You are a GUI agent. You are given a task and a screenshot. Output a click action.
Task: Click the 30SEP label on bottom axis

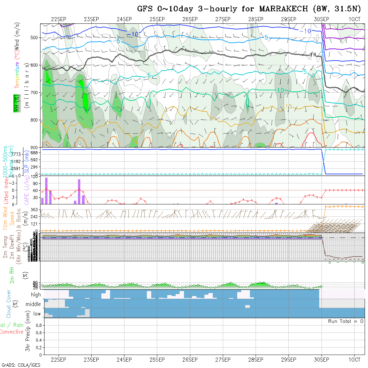tap(321, 360)
